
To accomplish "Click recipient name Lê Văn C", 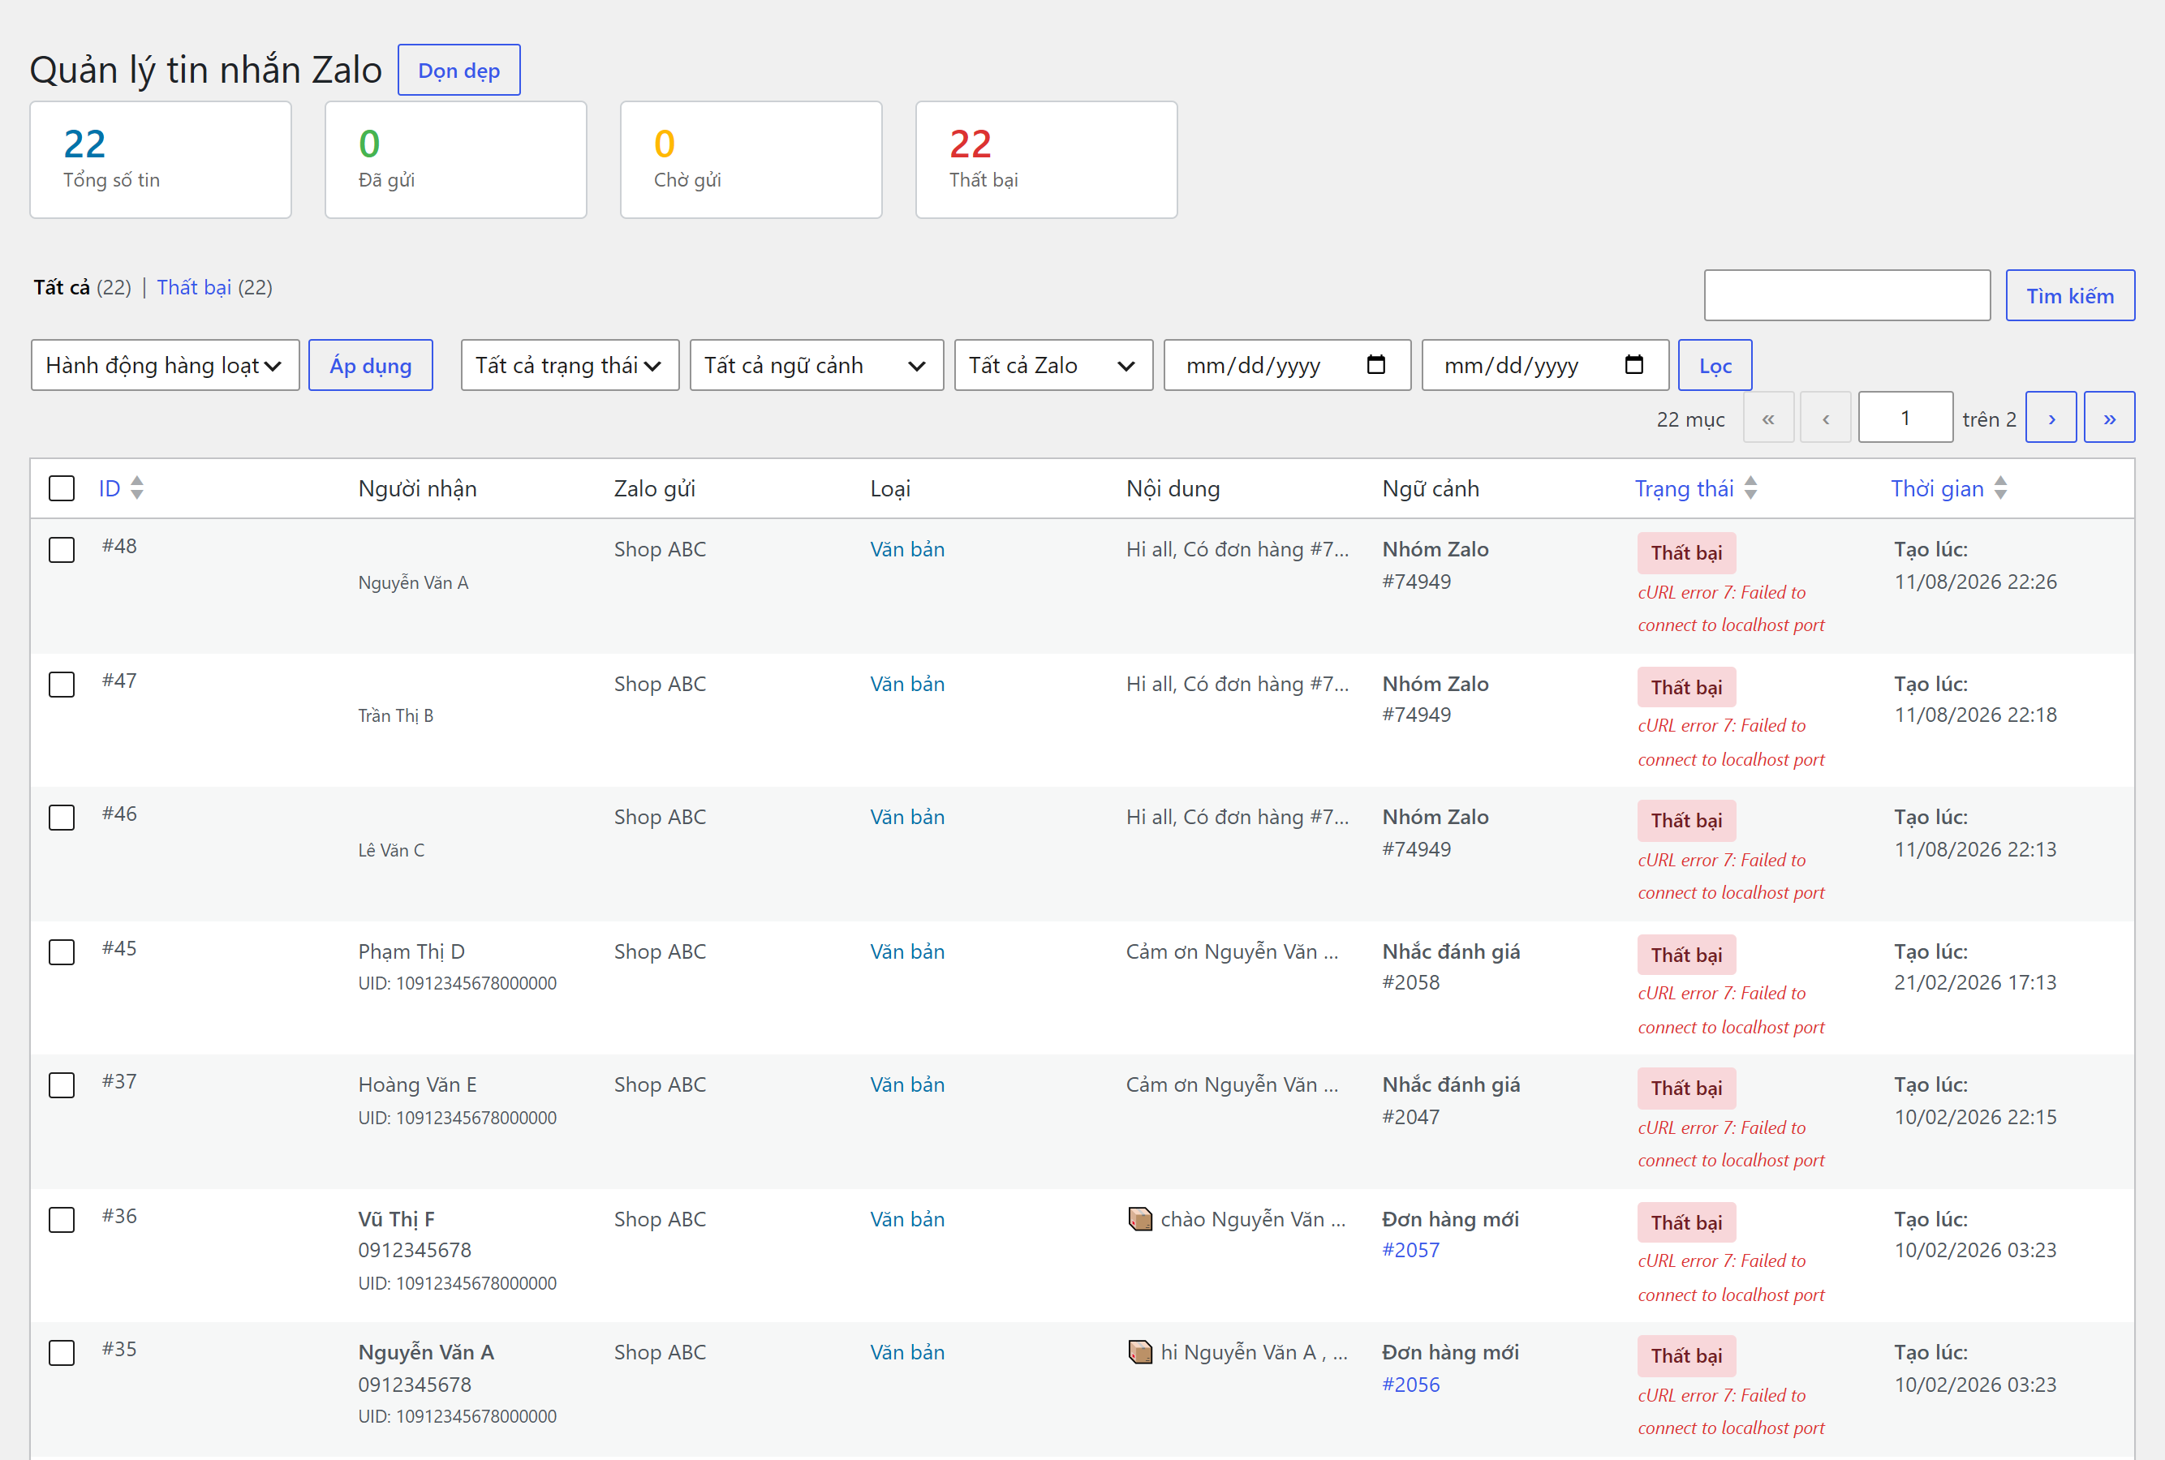I will click(x=391, y=850).
